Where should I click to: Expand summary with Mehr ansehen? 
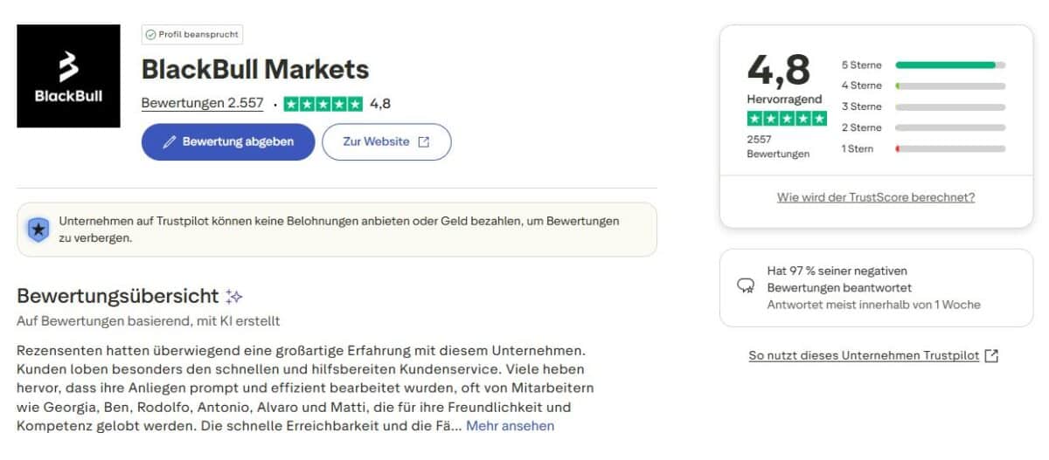pyautogui.click(x=510, y=426)
